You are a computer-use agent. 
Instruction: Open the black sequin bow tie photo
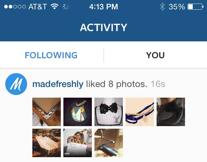coord(109,112)
